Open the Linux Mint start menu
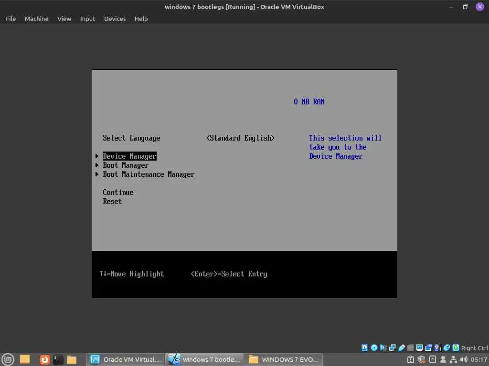Viewport: 489px width, 366px height. click(x=8, y=359)
